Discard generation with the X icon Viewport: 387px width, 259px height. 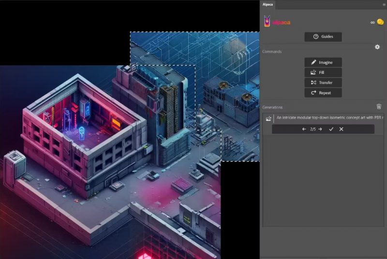pyautogui.click(x=341, y=129)
